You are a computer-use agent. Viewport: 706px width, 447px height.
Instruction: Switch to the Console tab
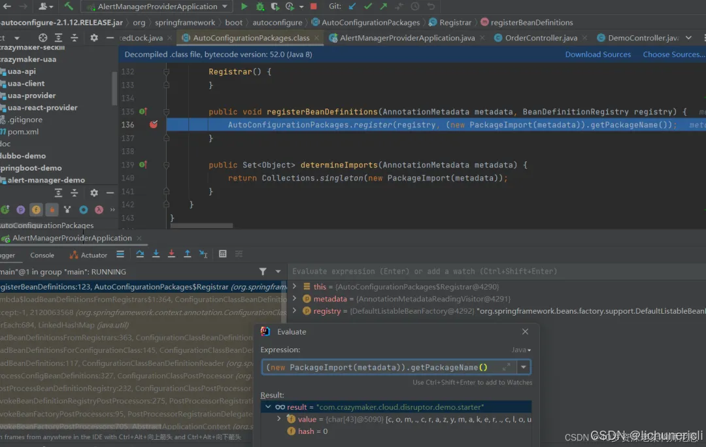(x=42, y=255)
